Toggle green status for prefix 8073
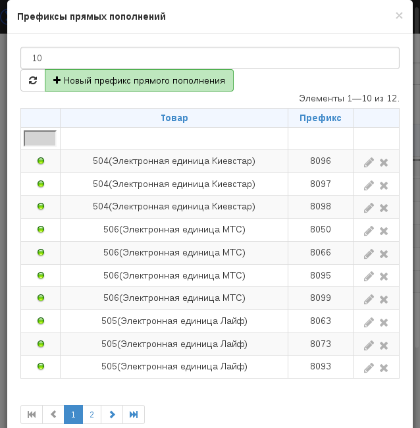The width and height of the screenshot is (420, 428). 41,344
